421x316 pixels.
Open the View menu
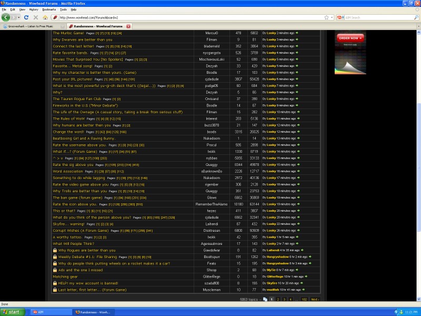pos(22,9)
